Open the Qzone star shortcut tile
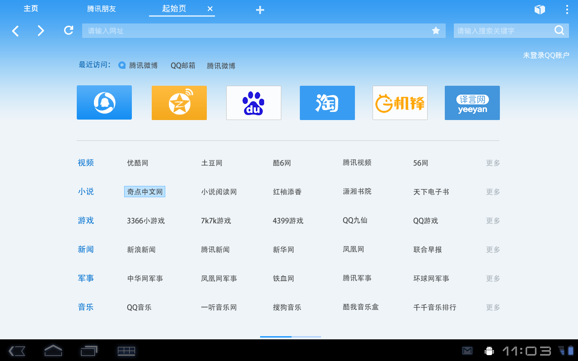This screenshot has width=578, height=361. tap(179, 103)
